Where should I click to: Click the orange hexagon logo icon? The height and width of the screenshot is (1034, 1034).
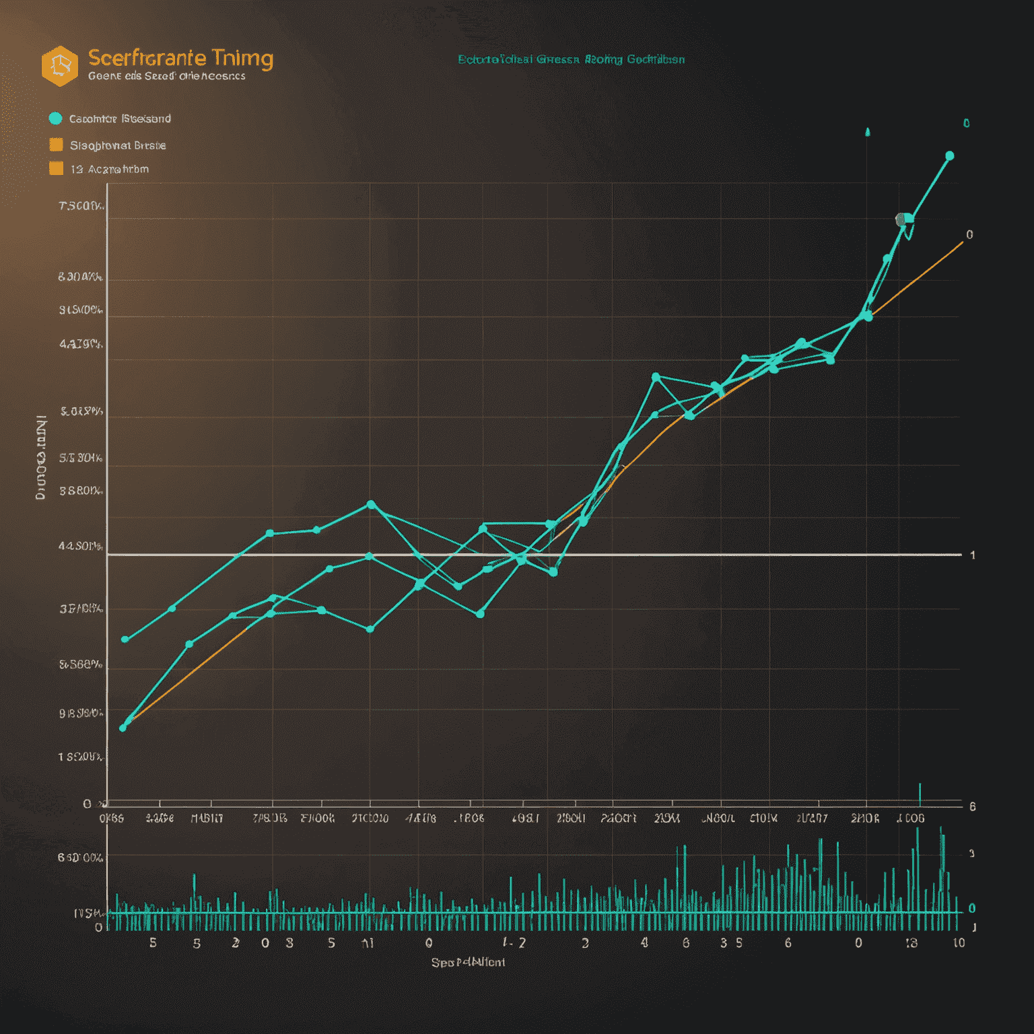(60, 66)
